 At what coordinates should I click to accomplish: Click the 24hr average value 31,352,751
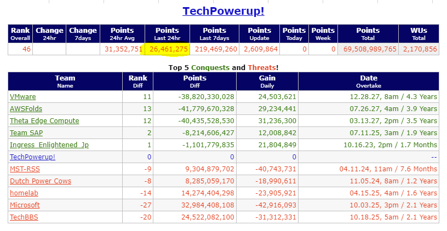(123, 49)
